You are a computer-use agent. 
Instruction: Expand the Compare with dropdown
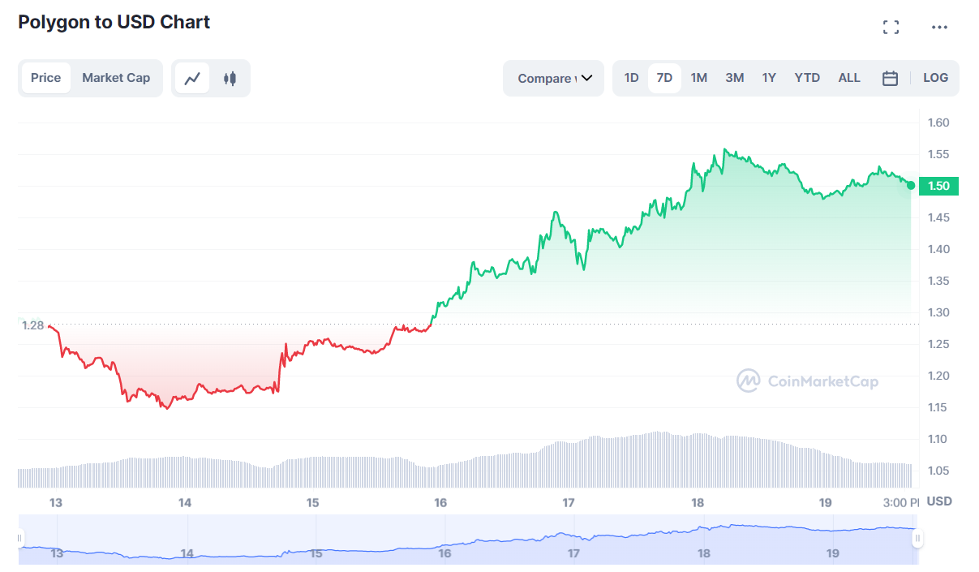554,79
